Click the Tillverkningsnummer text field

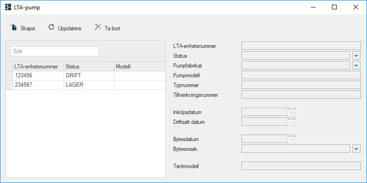click(301, 95)
